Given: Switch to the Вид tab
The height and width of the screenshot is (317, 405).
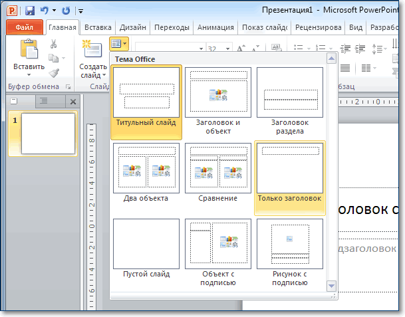Looking at the screenshot, I should tap(356, 27).
